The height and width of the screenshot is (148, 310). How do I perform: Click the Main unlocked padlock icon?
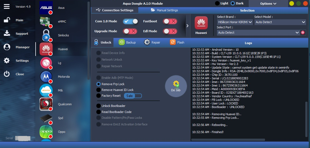(x=7, y=20)
